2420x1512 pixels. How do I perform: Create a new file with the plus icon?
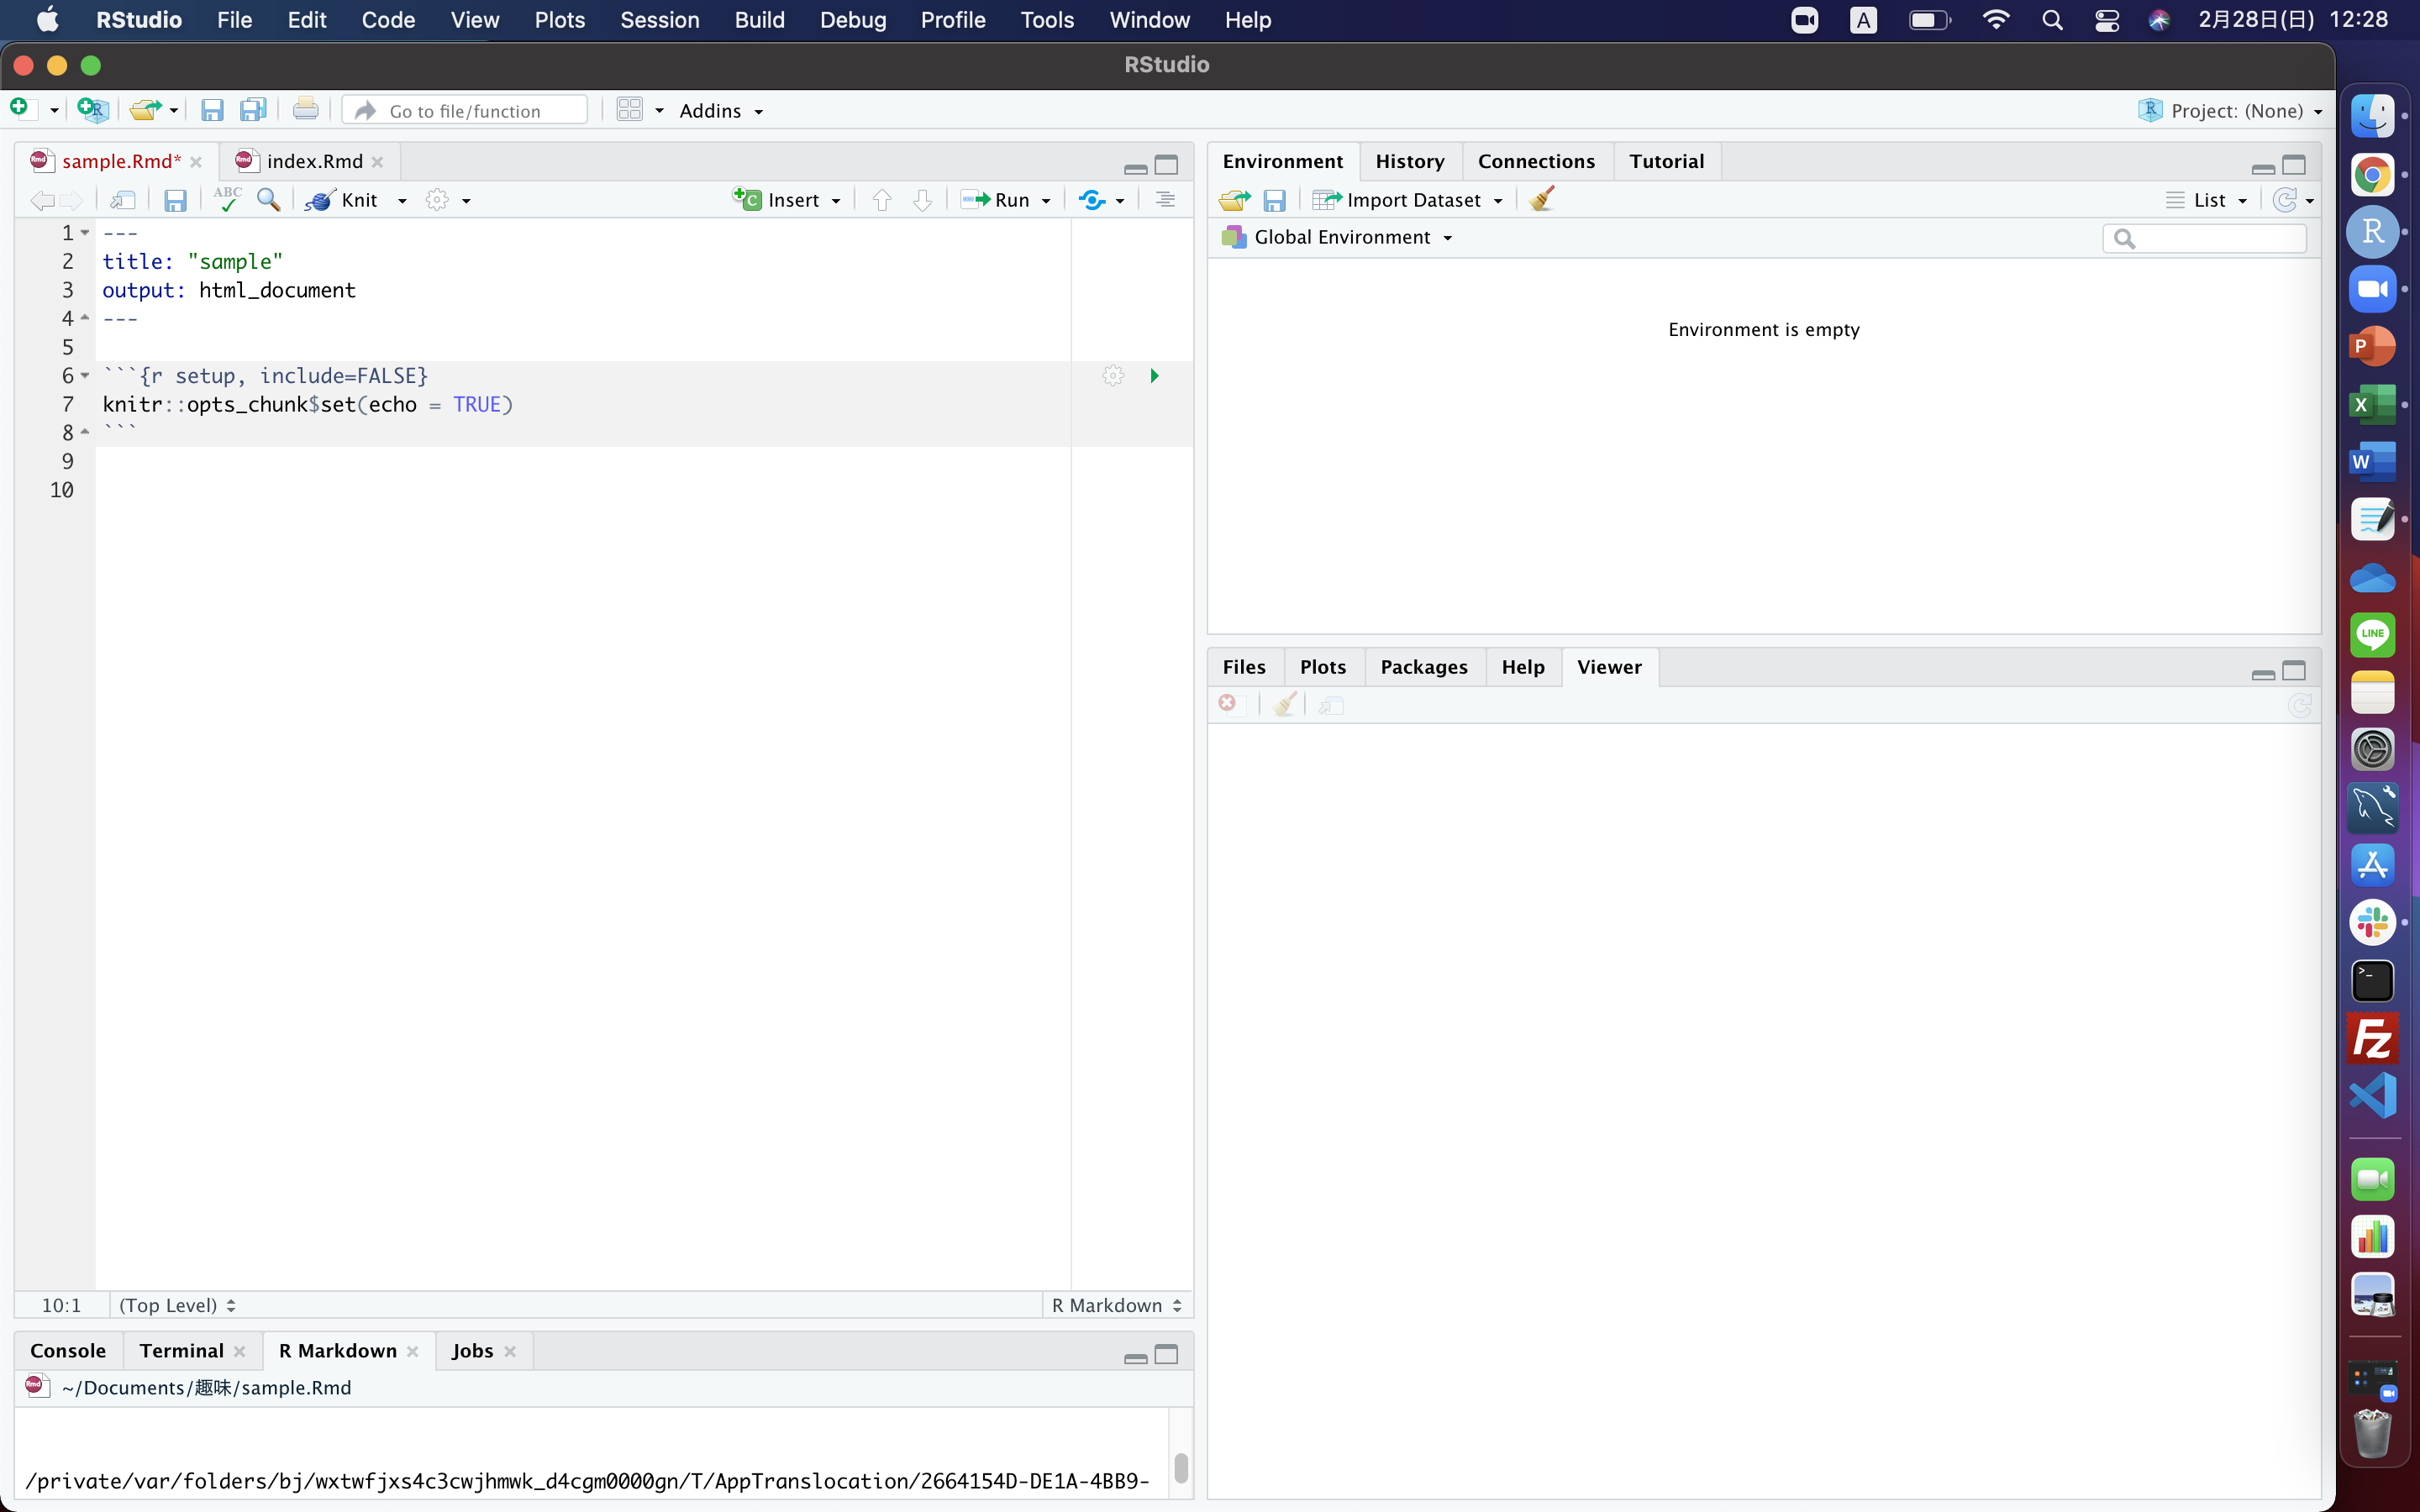click(x=20, y=109)
